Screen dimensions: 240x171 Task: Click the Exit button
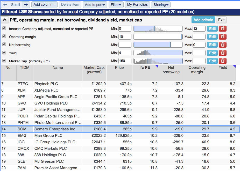coord(221,20)
